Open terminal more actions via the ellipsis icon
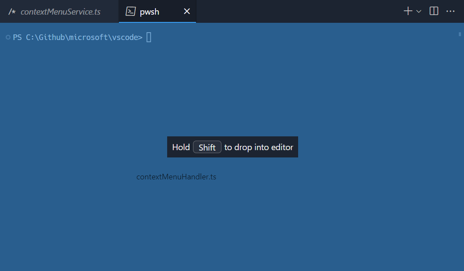This screenshot has height=271, width=464. pyautogui.click(x=450, y=11)
